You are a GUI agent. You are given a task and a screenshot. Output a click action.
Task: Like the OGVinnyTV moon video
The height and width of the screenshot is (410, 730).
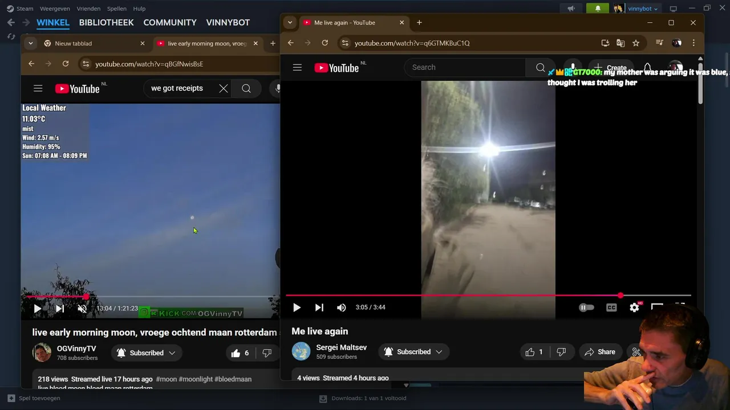point(241,353)
